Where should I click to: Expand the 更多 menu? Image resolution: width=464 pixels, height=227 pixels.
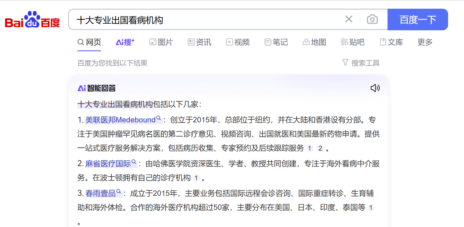pos(425,42)
